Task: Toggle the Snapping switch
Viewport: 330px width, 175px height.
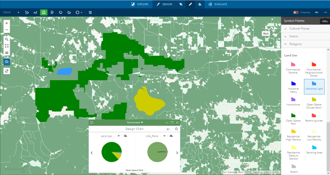Action: tap(296, 12)
